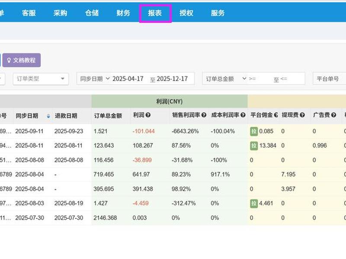Click the start date 2025-04-17 field
Viewport: 346px width, 259px height.
(x=128, y=79)
